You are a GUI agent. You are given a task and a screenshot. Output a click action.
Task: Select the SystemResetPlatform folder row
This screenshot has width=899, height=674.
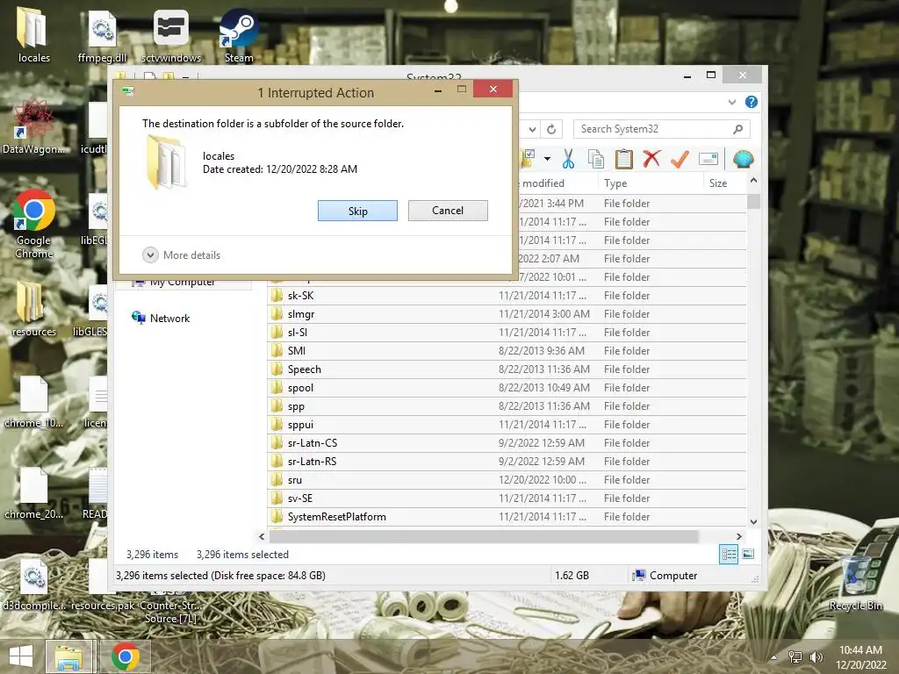pos(507,517)
